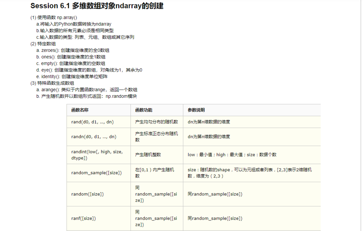This screenshot has height=231, width=363.
Task: Click the cell 'size：随机数的shape，可以为元祖或者列表'
Action: (x=252, y=173)
